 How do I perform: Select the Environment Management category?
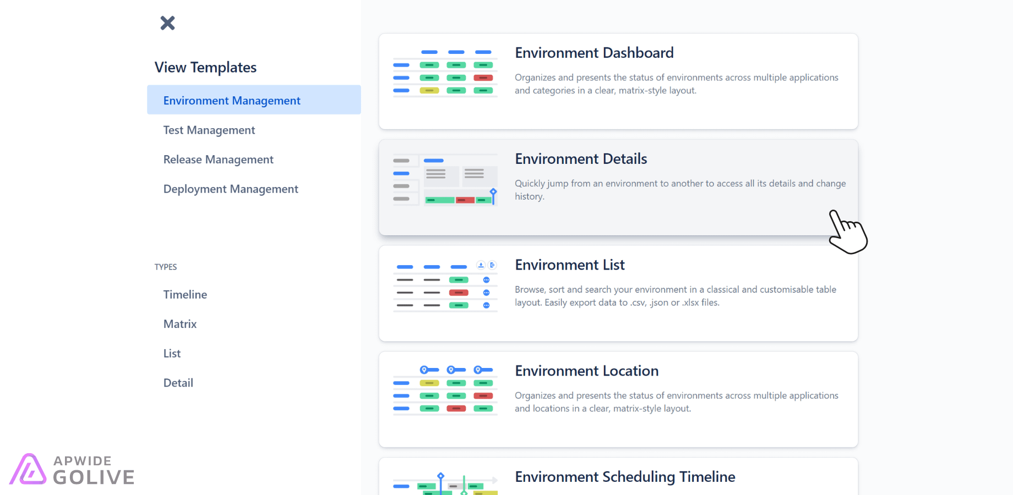click(x=231, y=100)
